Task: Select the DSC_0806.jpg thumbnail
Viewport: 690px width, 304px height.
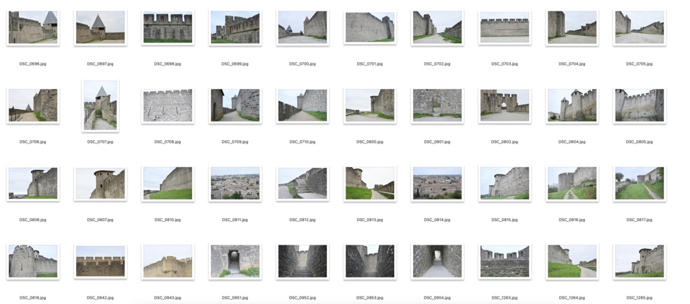Action: point(33,183)
